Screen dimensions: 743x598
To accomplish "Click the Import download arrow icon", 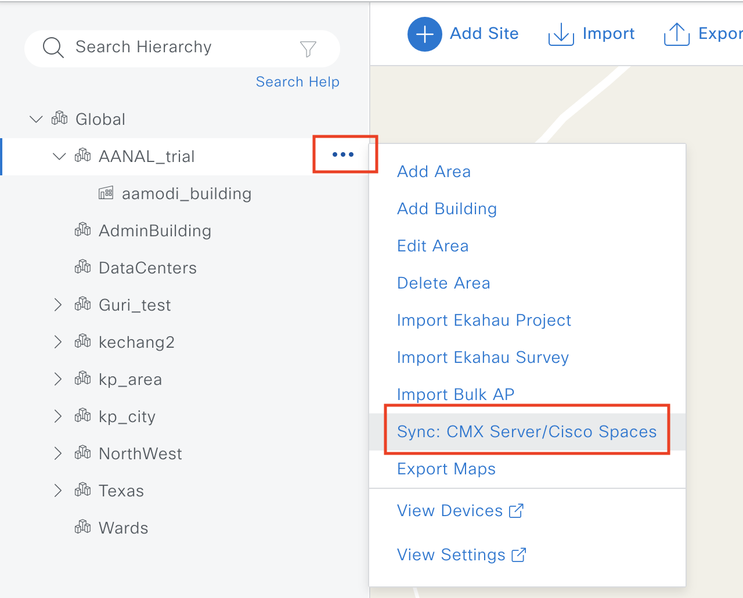I will click(561, 34).
